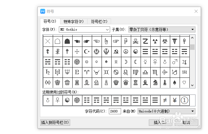The image size is (208, 134).
Task: Click the character code field showing 2600
Action: 115,111
